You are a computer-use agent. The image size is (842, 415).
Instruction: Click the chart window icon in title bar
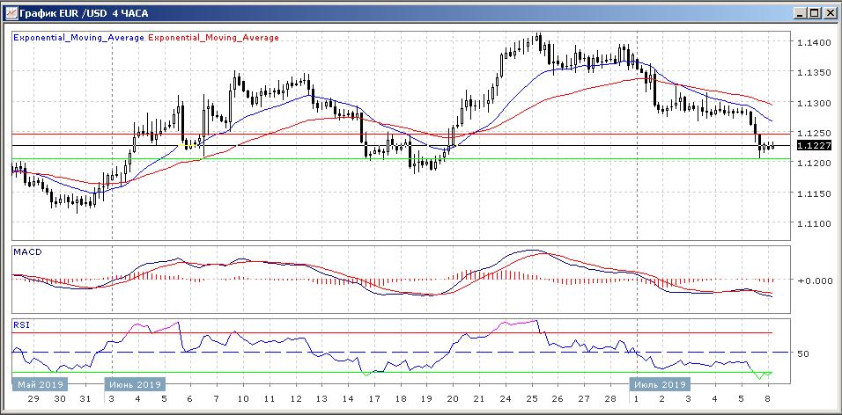tap(11, 13)
